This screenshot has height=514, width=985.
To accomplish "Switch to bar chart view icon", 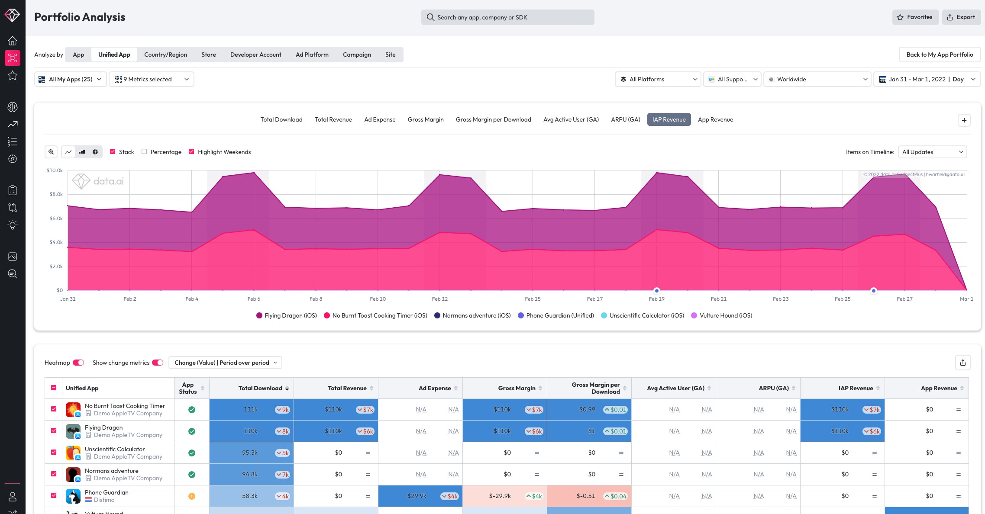I will point(82,152).
